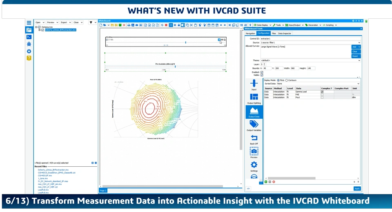Select the Plots display mode radio
The image size is (392, 212).
coord(278,80)
